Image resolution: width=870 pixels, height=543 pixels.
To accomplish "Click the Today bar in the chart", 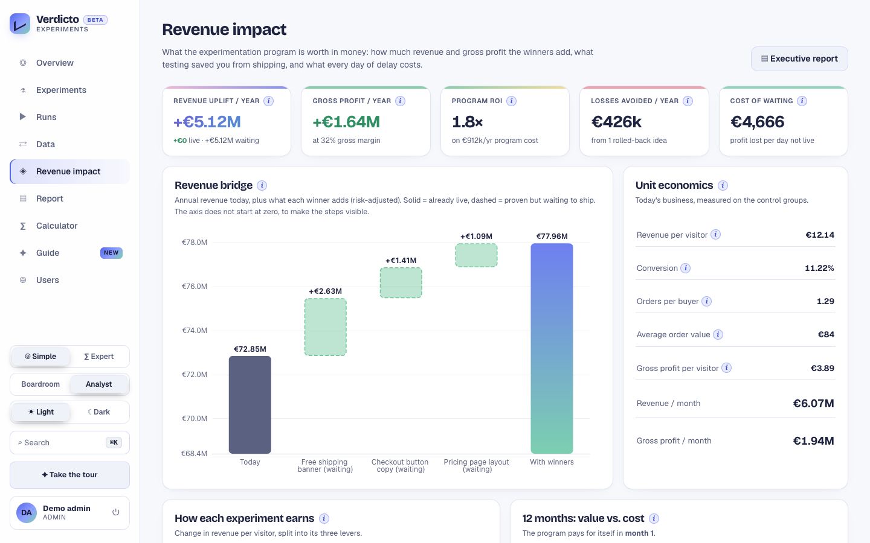I will [x=250, y=405].
